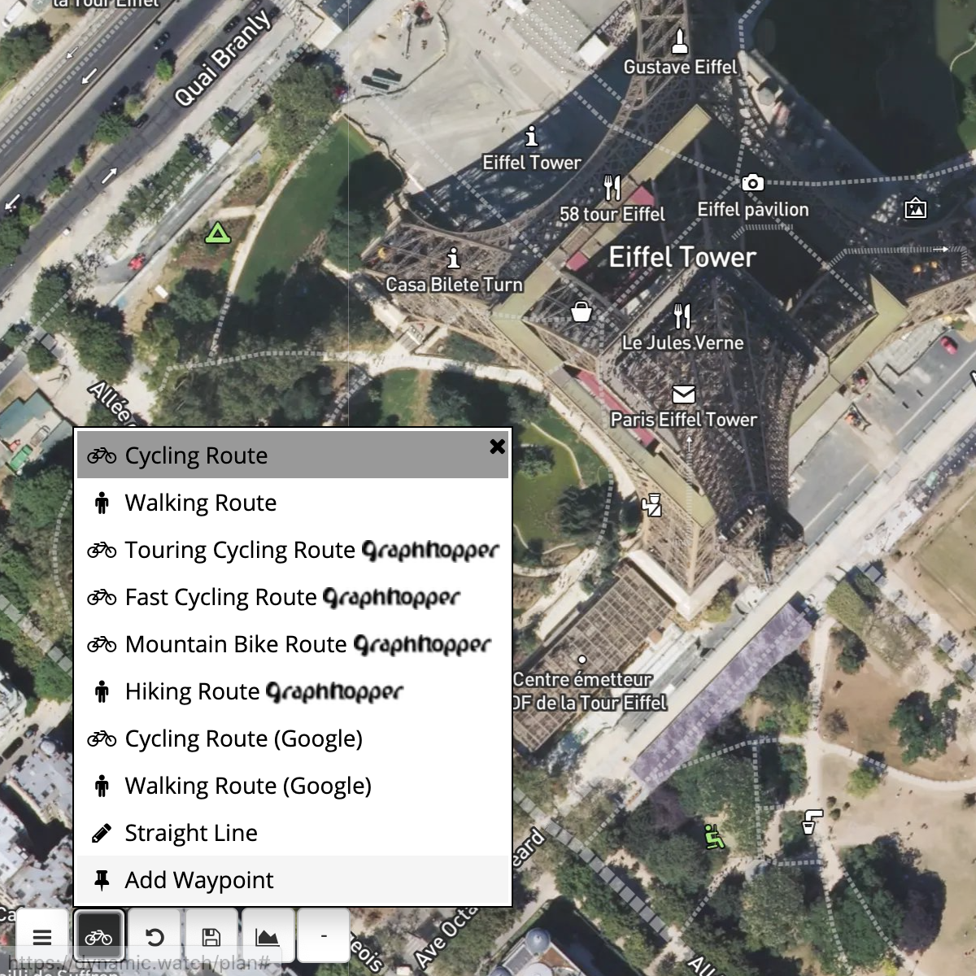Switch to Cycling Route (Google)
This screenshot has width=976, height=976.
(243, 739)
